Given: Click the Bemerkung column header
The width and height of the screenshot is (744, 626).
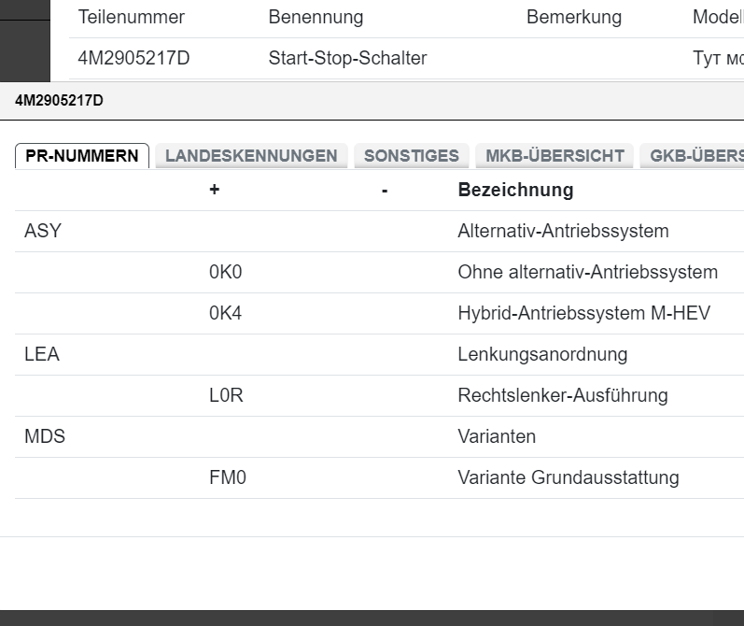Looking at the screenshot, I should [573, 18].
